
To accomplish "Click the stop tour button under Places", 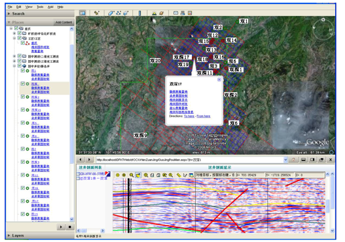I will point(70,227).
